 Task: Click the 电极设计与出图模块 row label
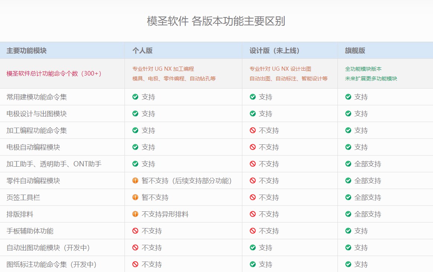point(37,113)
